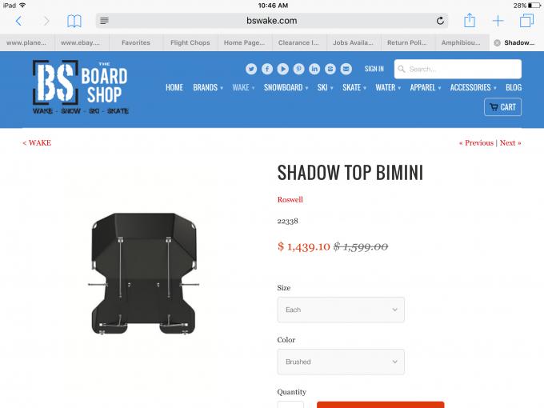
Task: Switch to the Flight Chops tab
Action: 190,42
